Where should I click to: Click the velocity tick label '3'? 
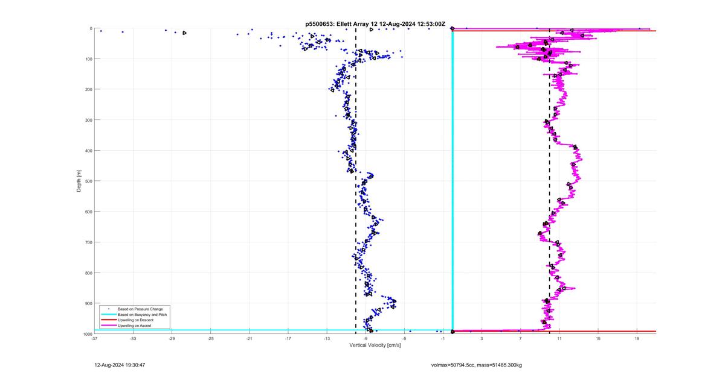pos(482,339)
